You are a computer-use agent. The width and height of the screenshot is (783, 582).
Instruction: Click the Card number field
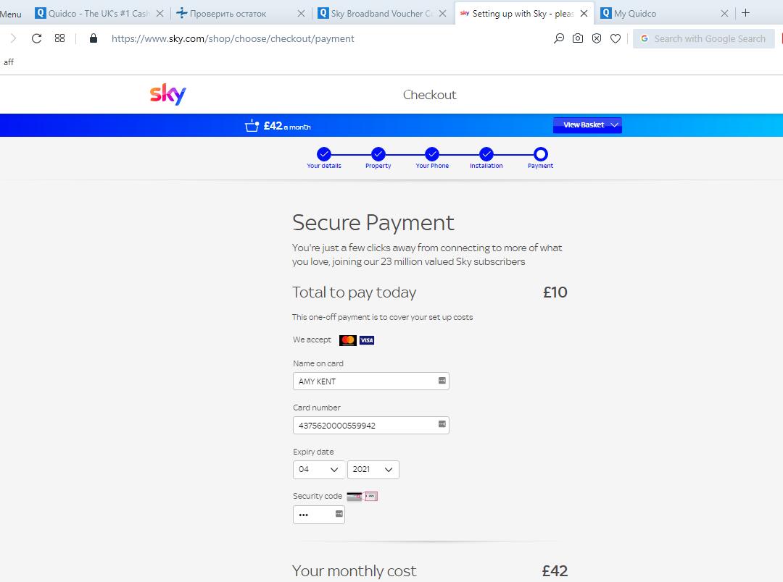click(x=365, y=426)
